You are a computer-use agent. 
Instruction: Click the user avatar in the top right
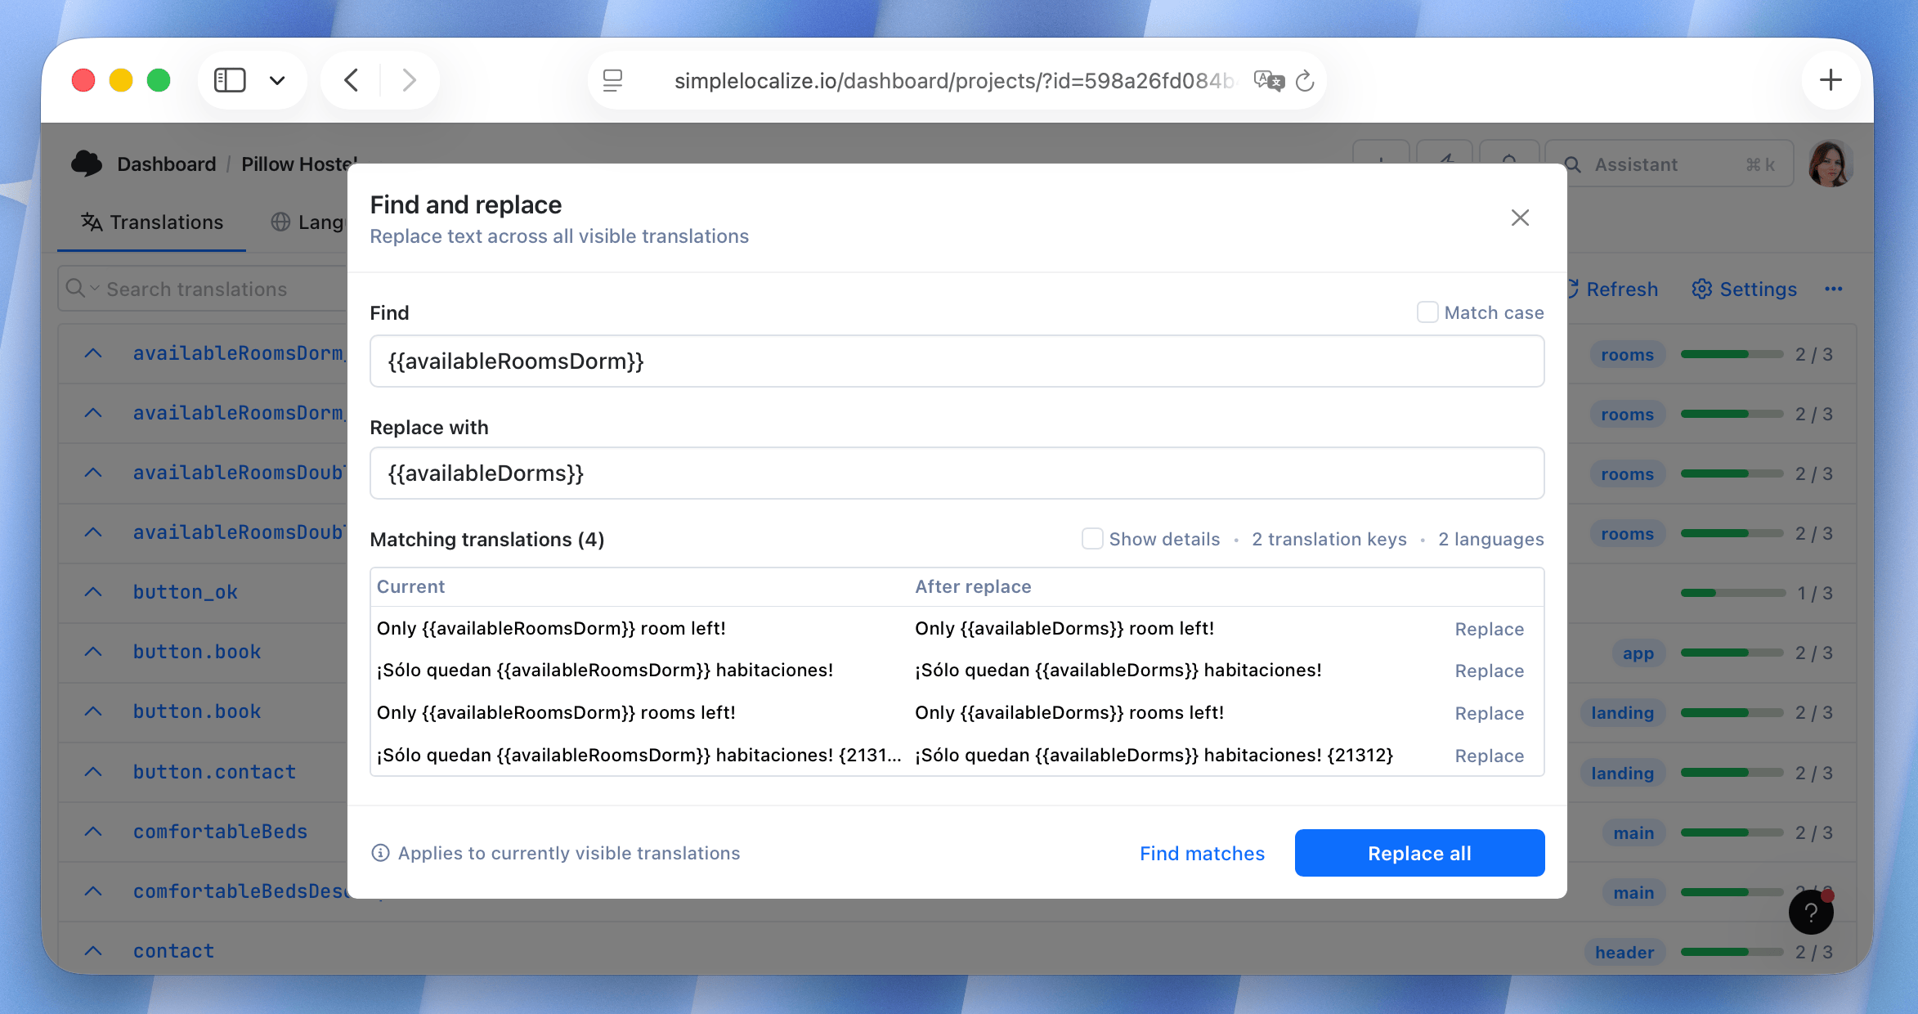pos(1831,163)
